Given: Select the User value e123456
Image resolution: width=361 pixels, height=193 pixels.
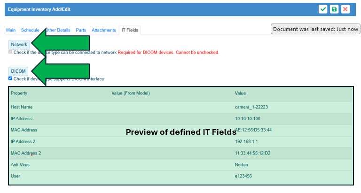Looking at the screenshot, I should click(x=243, y=176).
